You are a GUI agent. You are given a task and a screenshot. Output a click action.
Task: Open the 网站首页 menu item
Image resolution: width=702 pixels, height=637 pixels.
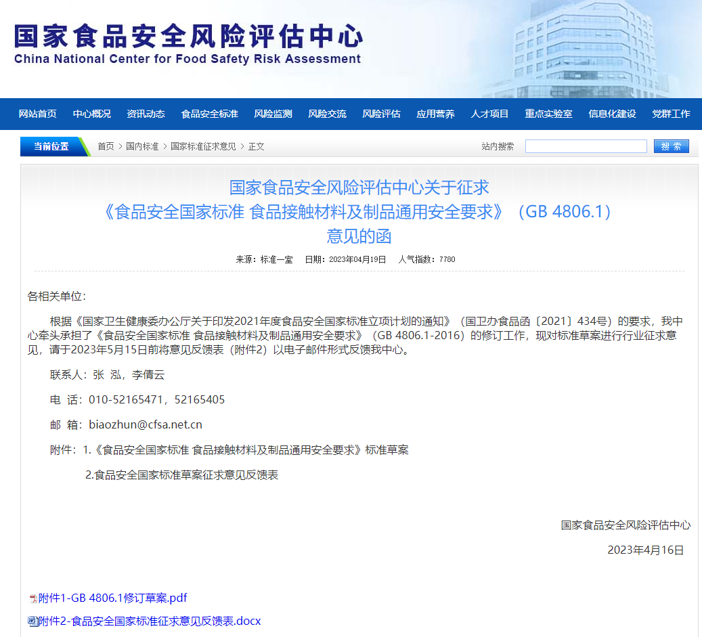pyautogui.click(x=38, y=114)
